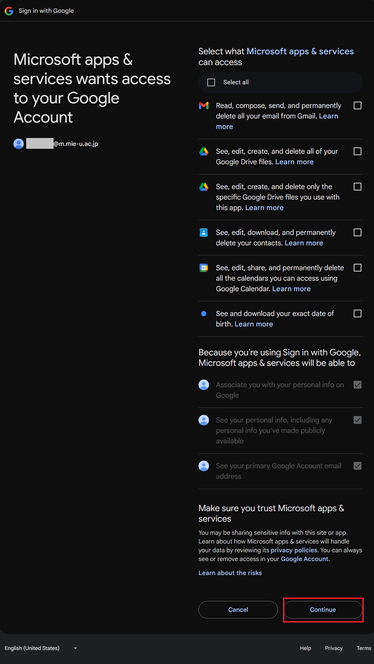Image resolution: width=374 pixels, height=664 pixels.
Task: Click the Cancel button
Action: pyautogui.click(x=238, y=610)
